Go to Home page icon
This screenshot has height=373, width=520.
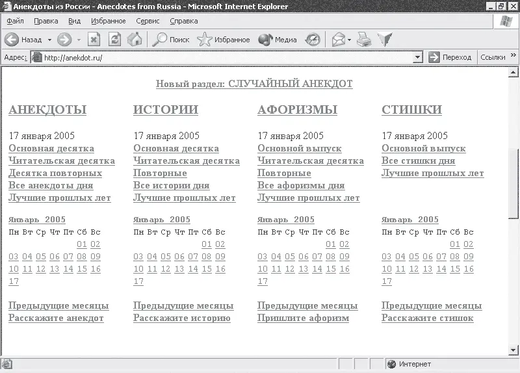[135, 40]
